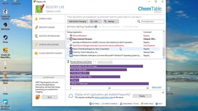198x111 pixels.
Task: Toggle the Twitch startup switch
Action: click(68, 52)
